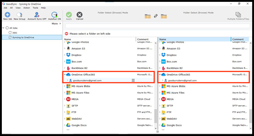The height and width of the screenshot is (136, 254).
Task: Expand Dropbox in left pane
Action: coord(65,55)
